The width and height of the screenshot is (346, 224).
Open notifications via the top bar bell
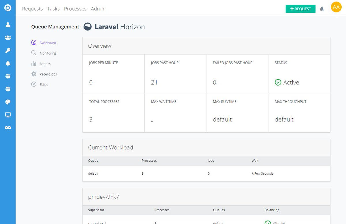pos(322,9)
